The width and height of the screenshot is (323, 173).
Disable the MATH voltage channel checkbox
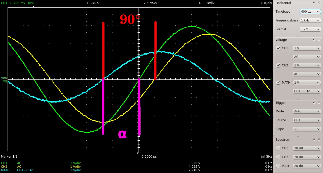pos(278,83)
